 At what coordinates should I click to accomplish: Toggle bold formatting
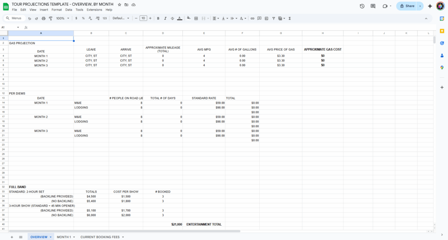coord(158,18)
